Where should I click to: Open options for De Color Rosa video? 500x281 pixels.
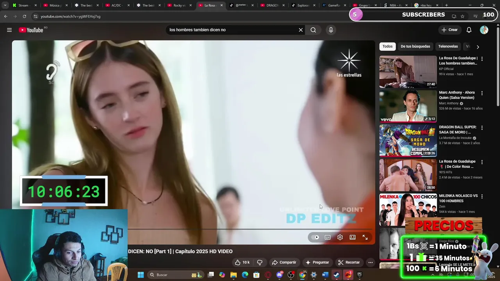point(482,162)
